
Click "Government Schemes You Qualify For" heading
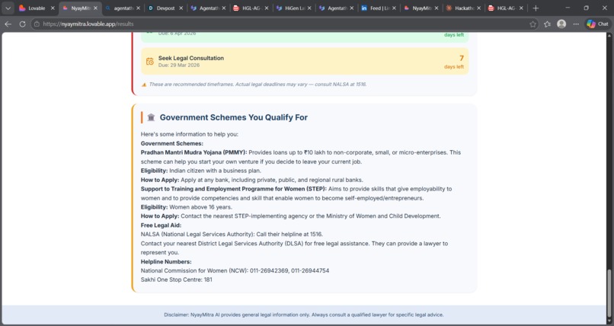[x=234, y=117]
